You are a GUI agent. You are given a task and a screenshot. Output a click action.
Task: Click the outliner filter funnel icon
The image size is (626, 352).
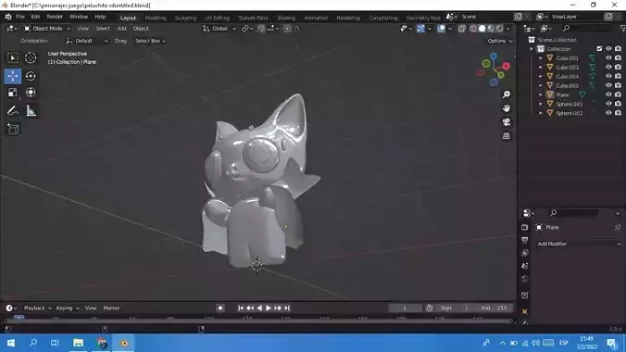click(622, 28)
